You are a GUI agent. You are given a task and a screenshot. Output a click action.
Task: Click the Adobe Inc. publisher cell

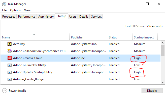pyautogui.click(x=78, y=58)
